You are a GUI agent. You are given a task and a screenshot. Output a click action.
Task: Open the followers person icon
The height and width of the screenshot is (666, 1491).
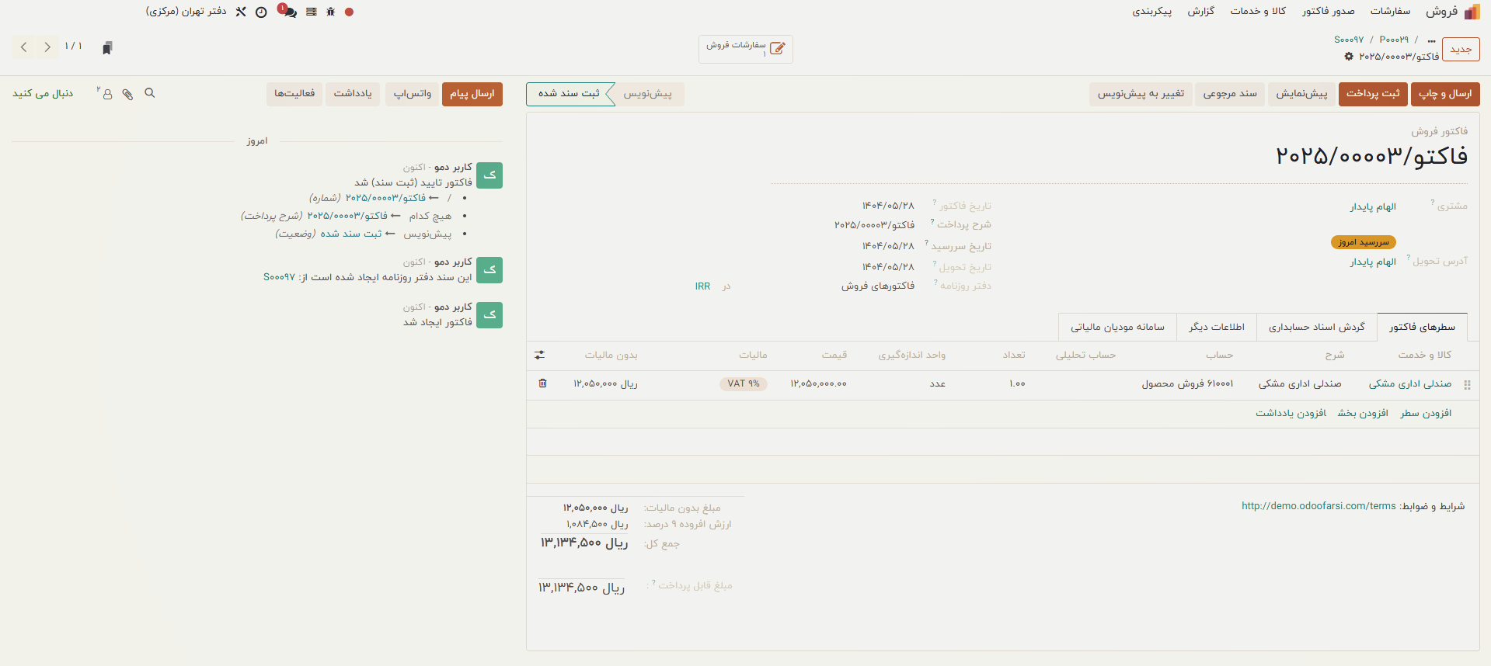(106, 93)
